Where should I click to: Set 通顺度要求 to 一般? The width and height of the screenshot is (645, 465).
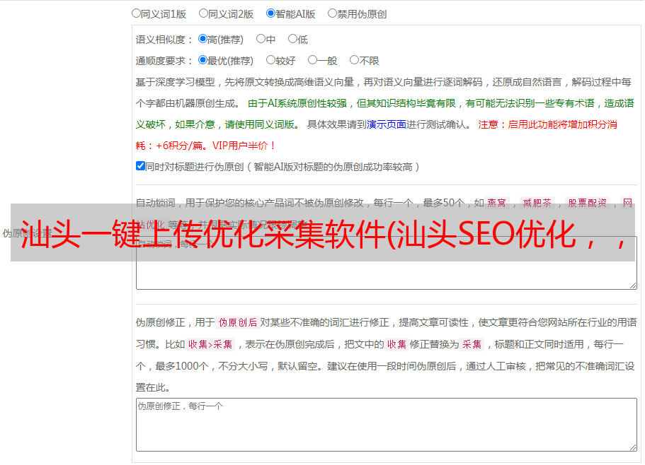click(x=312, y=60)
